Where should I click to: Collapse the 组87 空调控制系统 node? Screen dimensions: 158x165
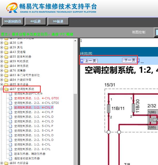(2, 89)
